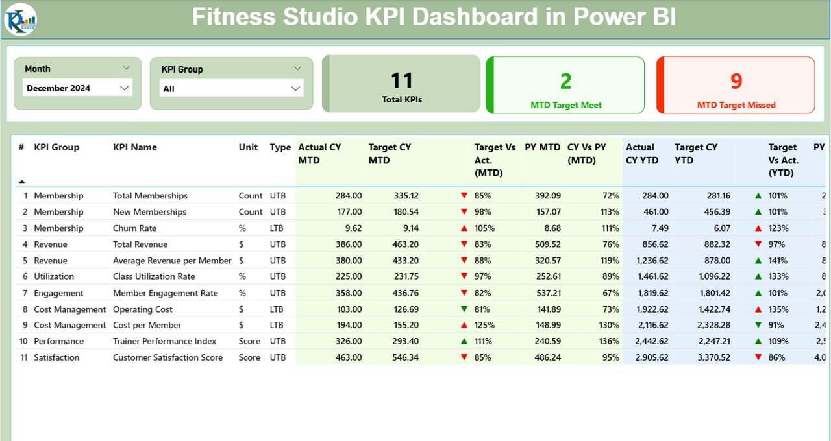This screenshot has width=831, height=441.
Task: Click Target CY YTD value 2,328.28
Action: coord(712,325)
